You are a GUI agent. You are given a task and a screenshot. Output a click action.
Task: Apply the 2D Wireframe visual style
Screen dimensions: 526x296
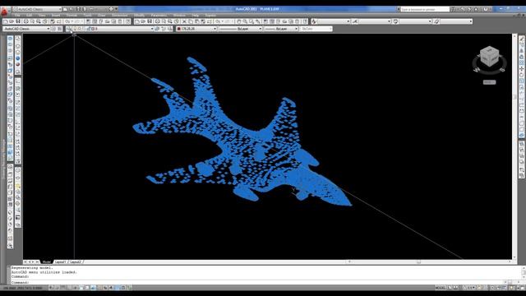(x=18, y=38)
